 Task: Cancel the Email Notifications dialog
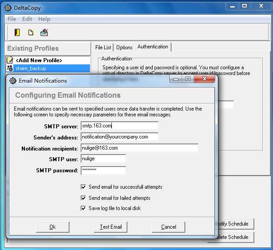click(168, 227)
